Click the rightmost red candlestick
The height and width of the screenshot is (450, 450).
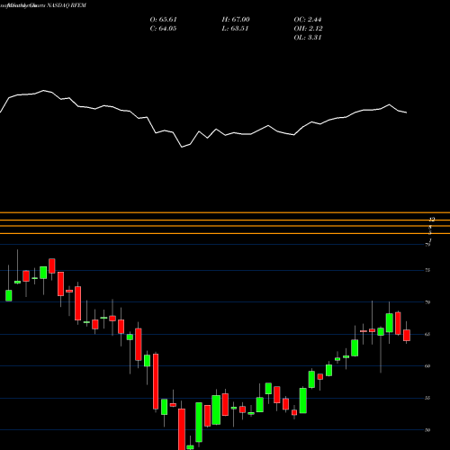click(x=407, y=335)
